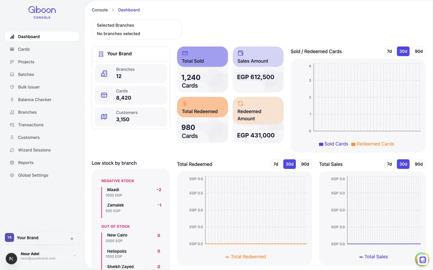Image resolution: width=433 pixels, height=270 pixels.
Task: Select 30d range for Sold / Redeemed Cards
Action: 403,51
